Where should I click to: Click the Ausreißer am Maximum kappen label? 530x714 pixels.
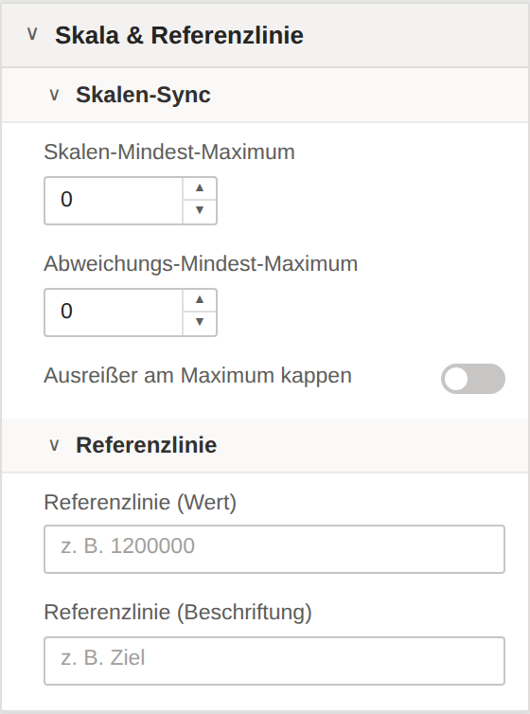point(198,376)
